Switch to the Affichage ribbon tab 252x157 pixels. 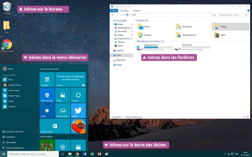coord(136,10)
